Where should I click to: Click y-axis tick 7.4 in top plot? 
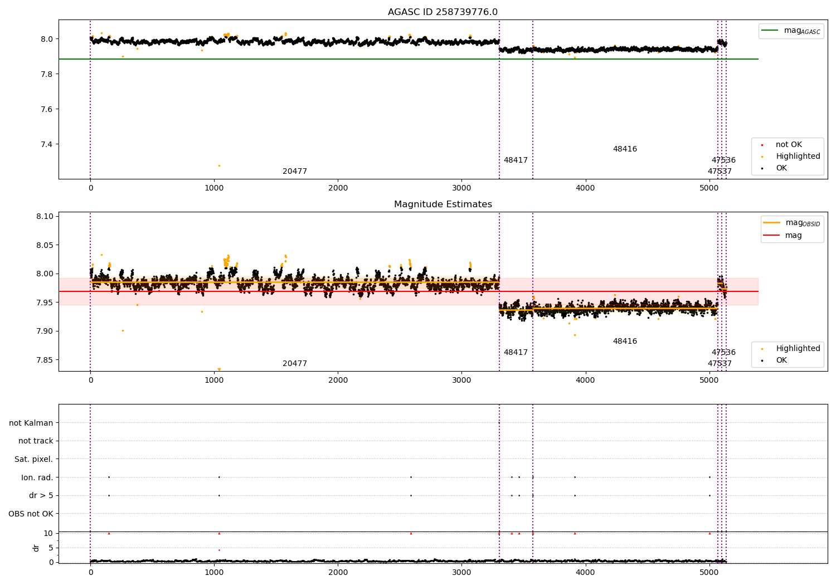46,144
